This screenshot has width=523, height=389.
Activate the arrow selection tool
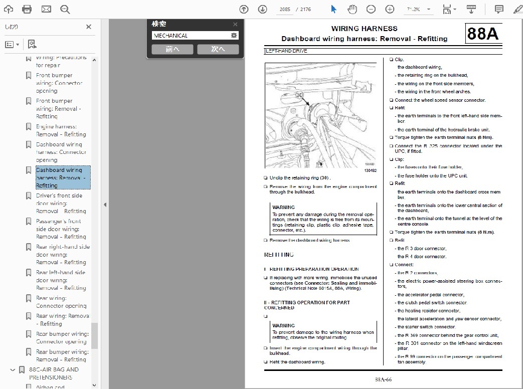point(333,9)
